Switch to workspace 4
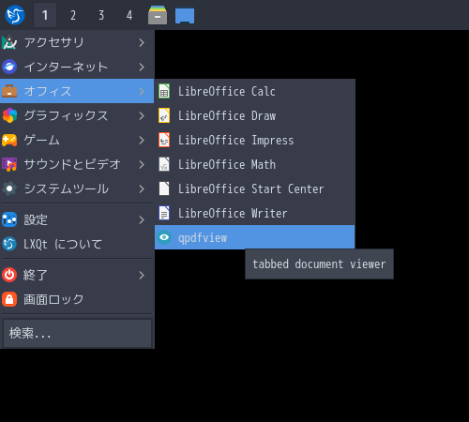This screenshot has height=422, width=469. [129, 15]
